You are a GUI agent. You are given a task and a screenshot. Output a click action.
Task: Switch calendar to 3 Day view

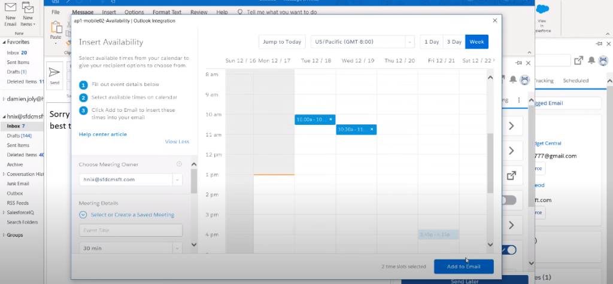click(x=454, y=42)
